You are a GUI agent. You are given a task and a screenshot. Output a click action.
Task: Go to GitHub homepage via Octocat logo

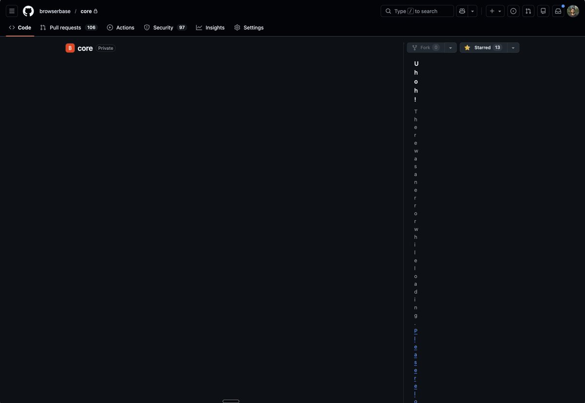point(28,11)
